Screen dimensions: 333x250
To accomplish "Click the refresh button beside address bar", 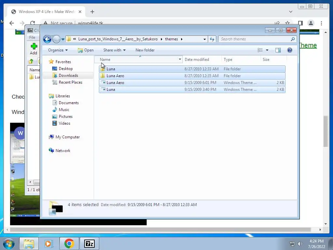I will (212, 39).
